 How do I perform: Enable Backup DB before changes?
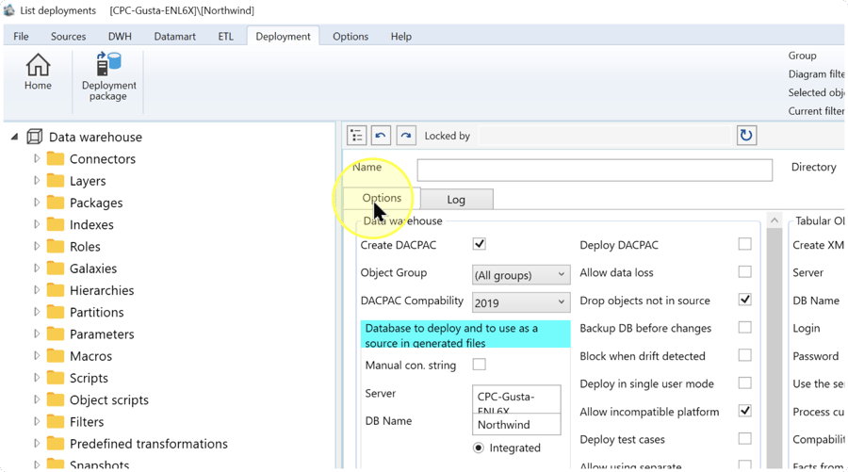pyautogui.click(x=744, y=327)
